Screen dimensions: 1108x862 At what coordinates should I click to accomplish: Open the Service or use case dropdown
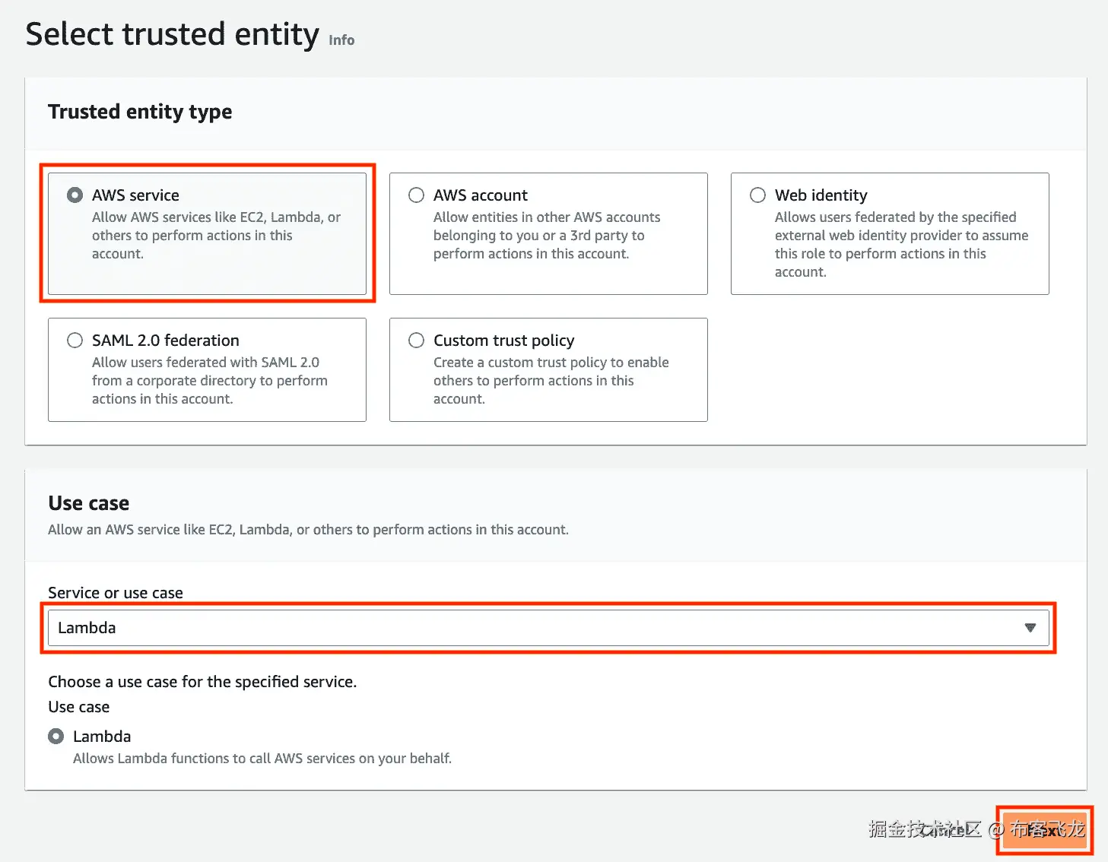click(548, 628)
